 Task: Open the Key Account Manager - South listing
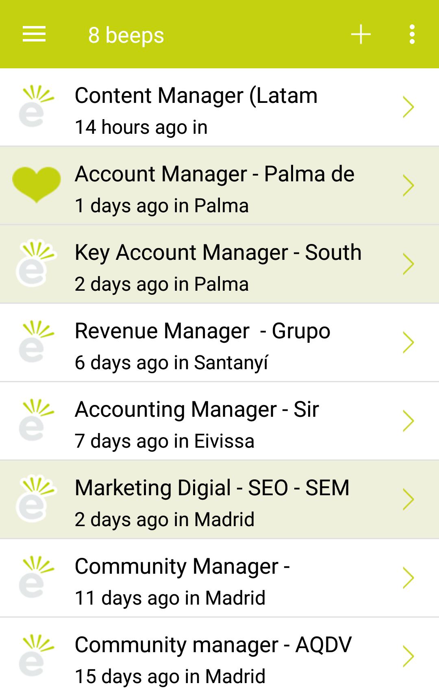click(x=218, y=253)
